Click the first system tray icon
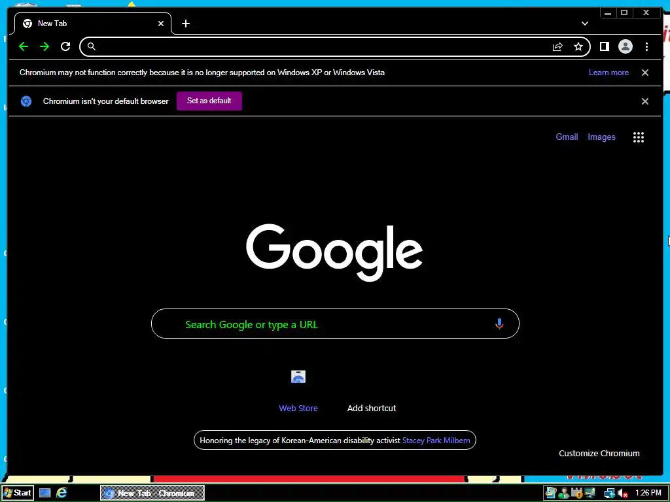 coord(550,493)
